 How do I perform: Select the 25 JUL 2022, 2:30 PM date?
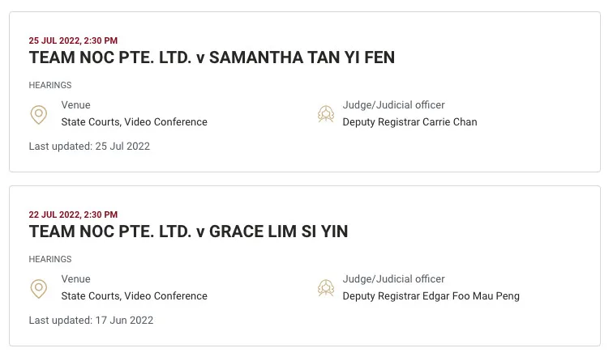(x=73, y=40)
